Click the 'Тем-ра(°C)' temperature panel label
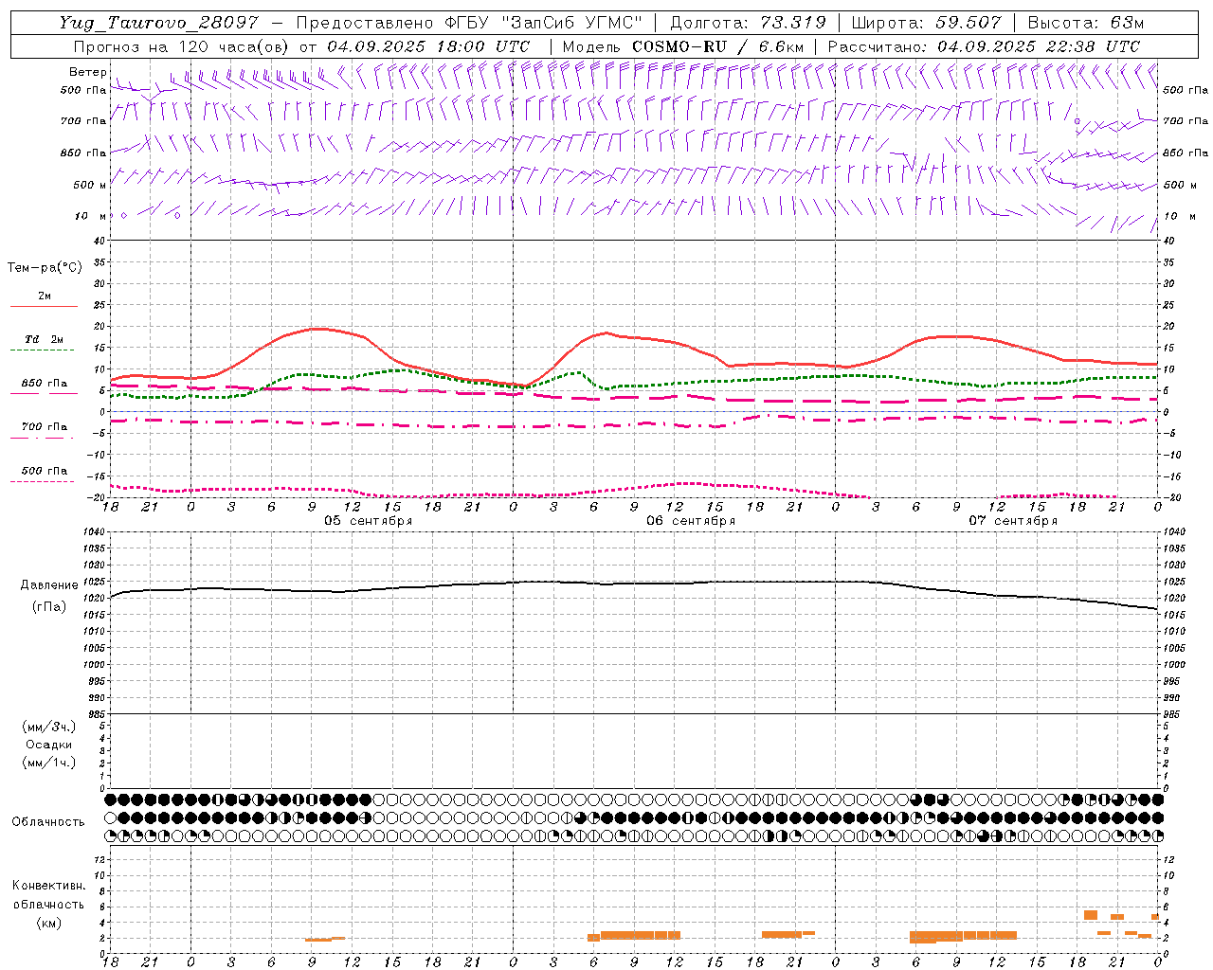This screenshot has height=970, width=1213. [x=45, y=268]
